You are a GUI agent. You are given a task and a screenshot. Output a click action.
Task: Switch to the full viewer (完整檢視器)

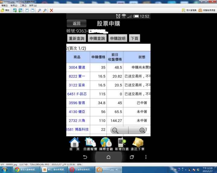(207, 10)
